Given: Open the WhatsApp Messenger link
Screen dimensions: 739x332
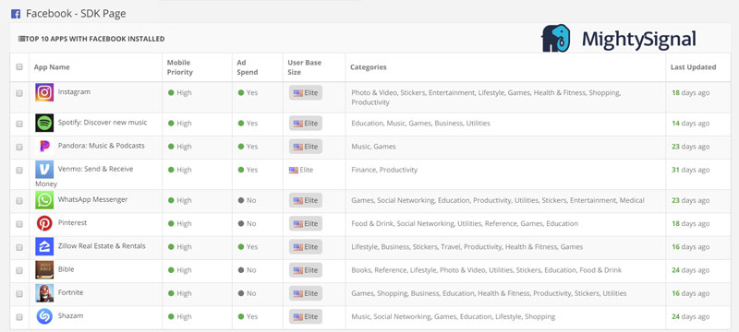Looking at the screenshot, I should pos(93,199).
